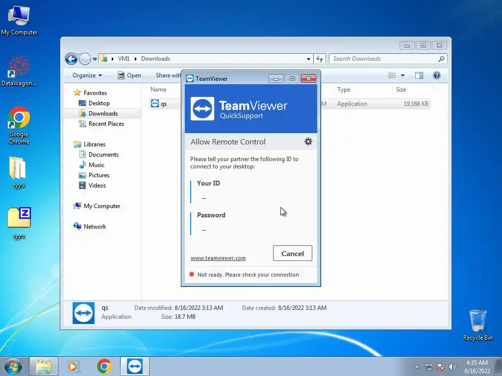Open Music library
This screenshot has width=502, height=376.
(97, 165)
